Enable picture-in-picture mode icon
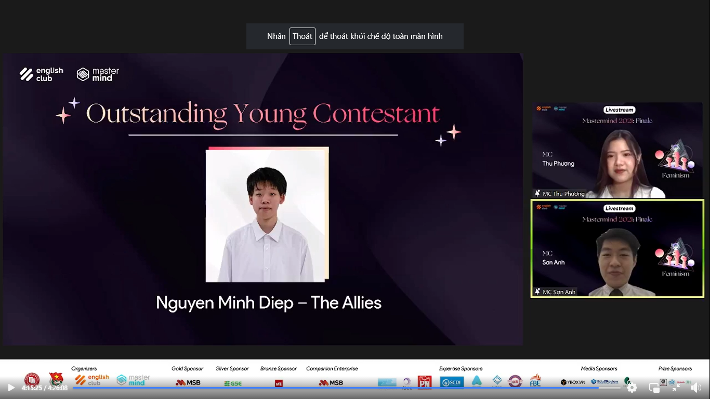This screenshot has width=710, height=399. click(654, 388)
